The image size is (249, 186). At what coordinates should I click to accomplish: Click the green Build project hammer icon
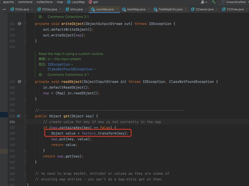214,2
